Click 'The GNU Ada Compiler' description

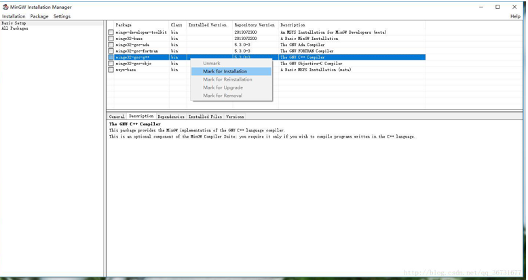(x=303, y=45)
